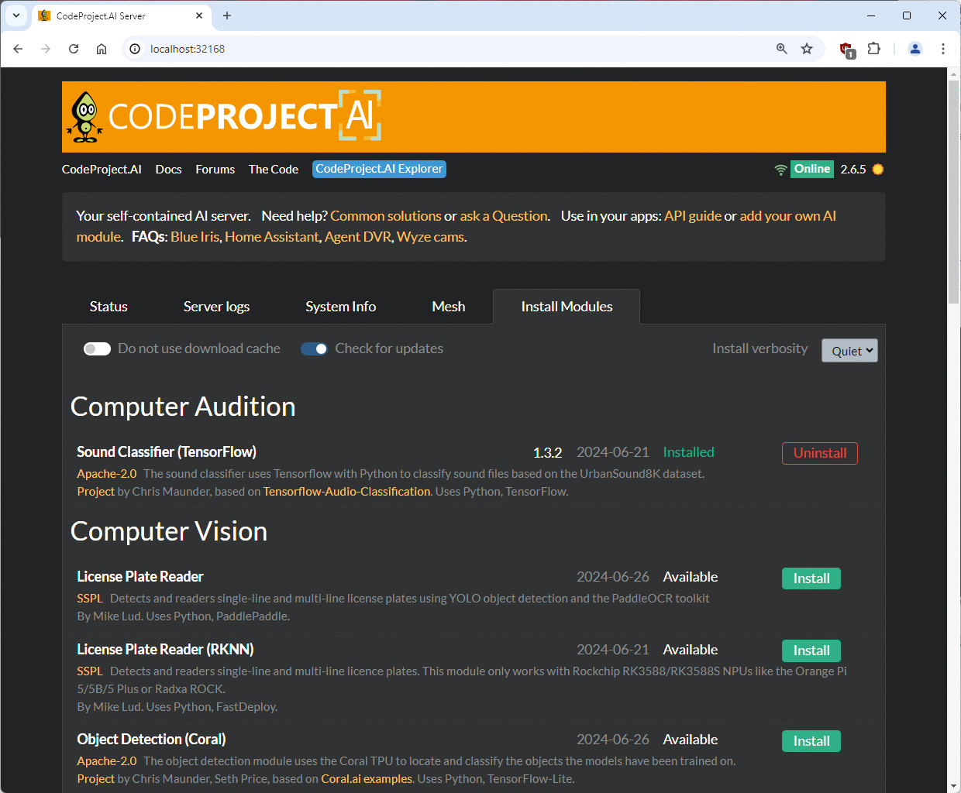Close the CodeProject.AI Server tab
This screenshot has height=793, width=961.
(x=199, y=15)
